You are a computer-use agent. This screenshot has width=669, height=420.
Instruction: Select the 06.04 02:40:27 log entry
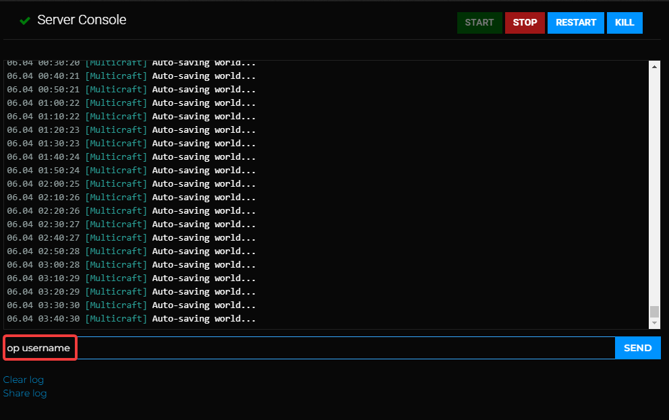pos(132,238)
